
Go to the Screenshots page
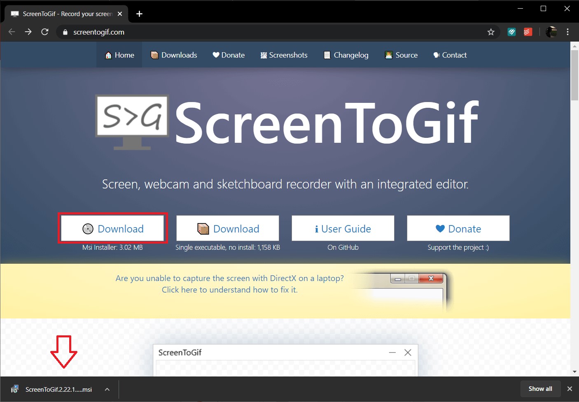tap(284, 55)
